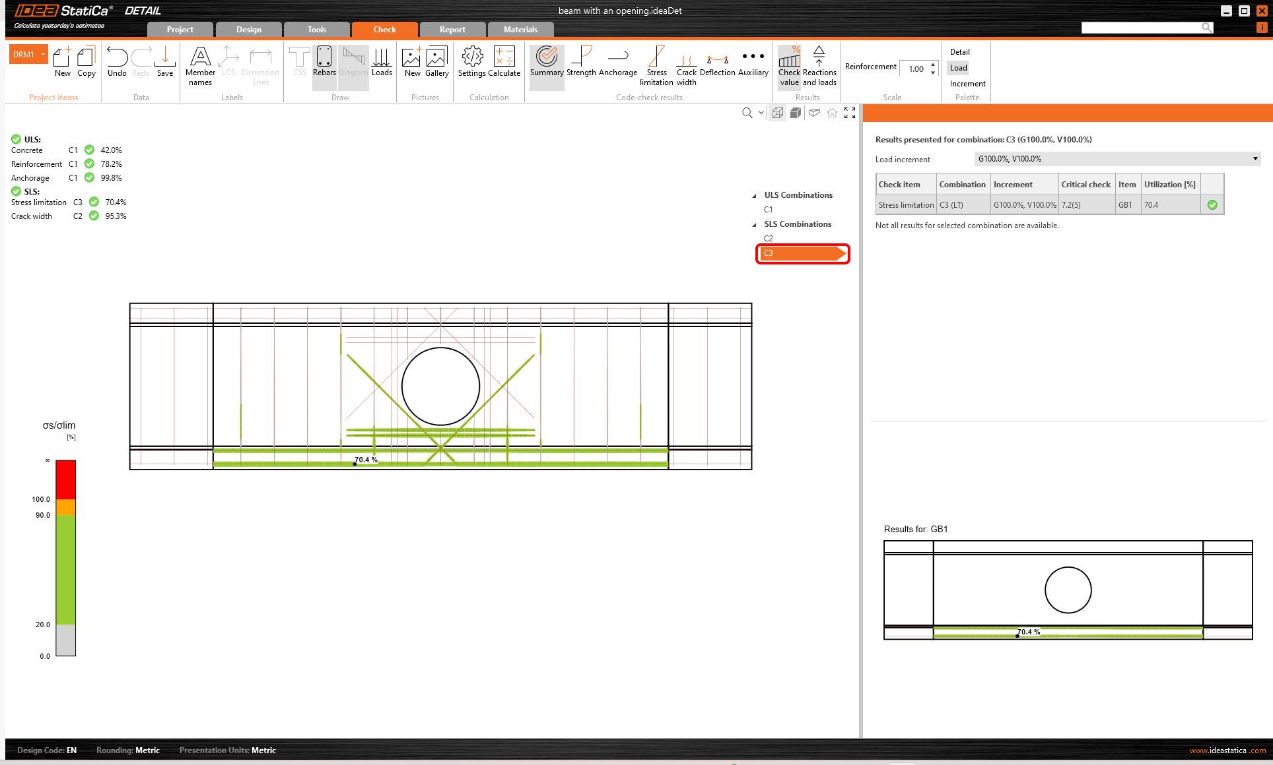Open the Materials ribbon tab
This screenshot has width=1273, height=765.
520,29
